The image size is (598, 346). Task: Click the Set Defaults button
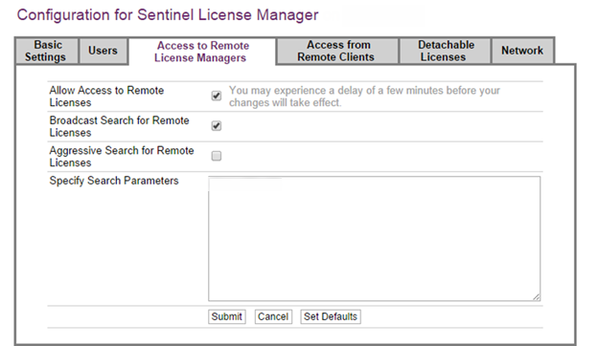click(331, 316)
